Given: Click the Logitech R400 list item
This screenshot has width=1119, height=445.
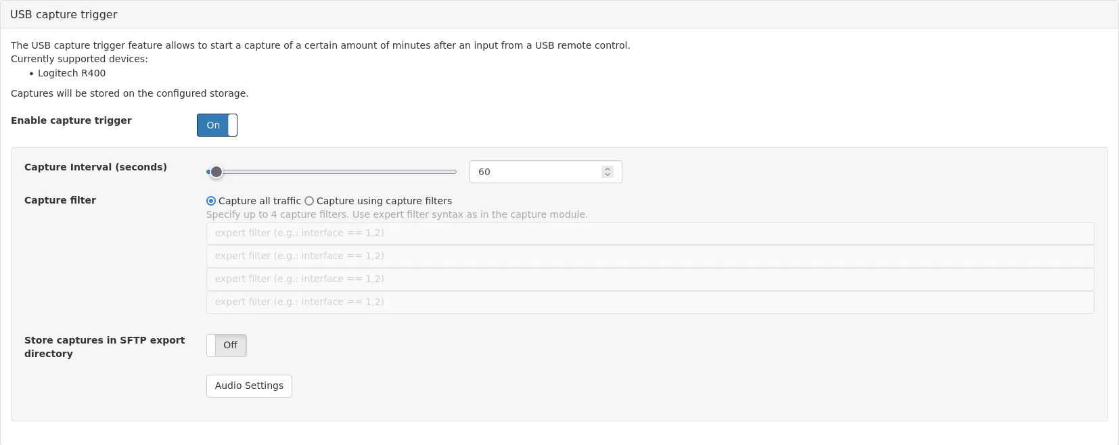Looking at the screenshot, I should (x=72, y=73).
